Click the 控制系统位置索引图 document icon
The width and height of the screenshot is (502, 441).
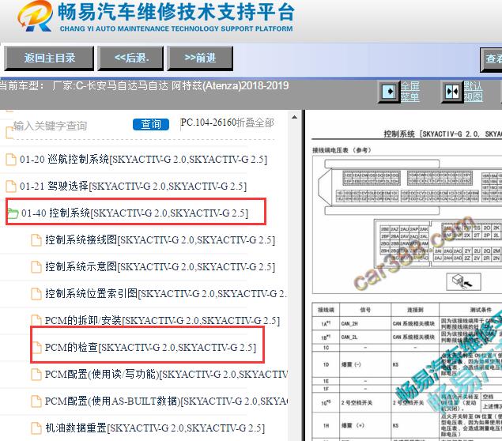(x=36, y=293)
